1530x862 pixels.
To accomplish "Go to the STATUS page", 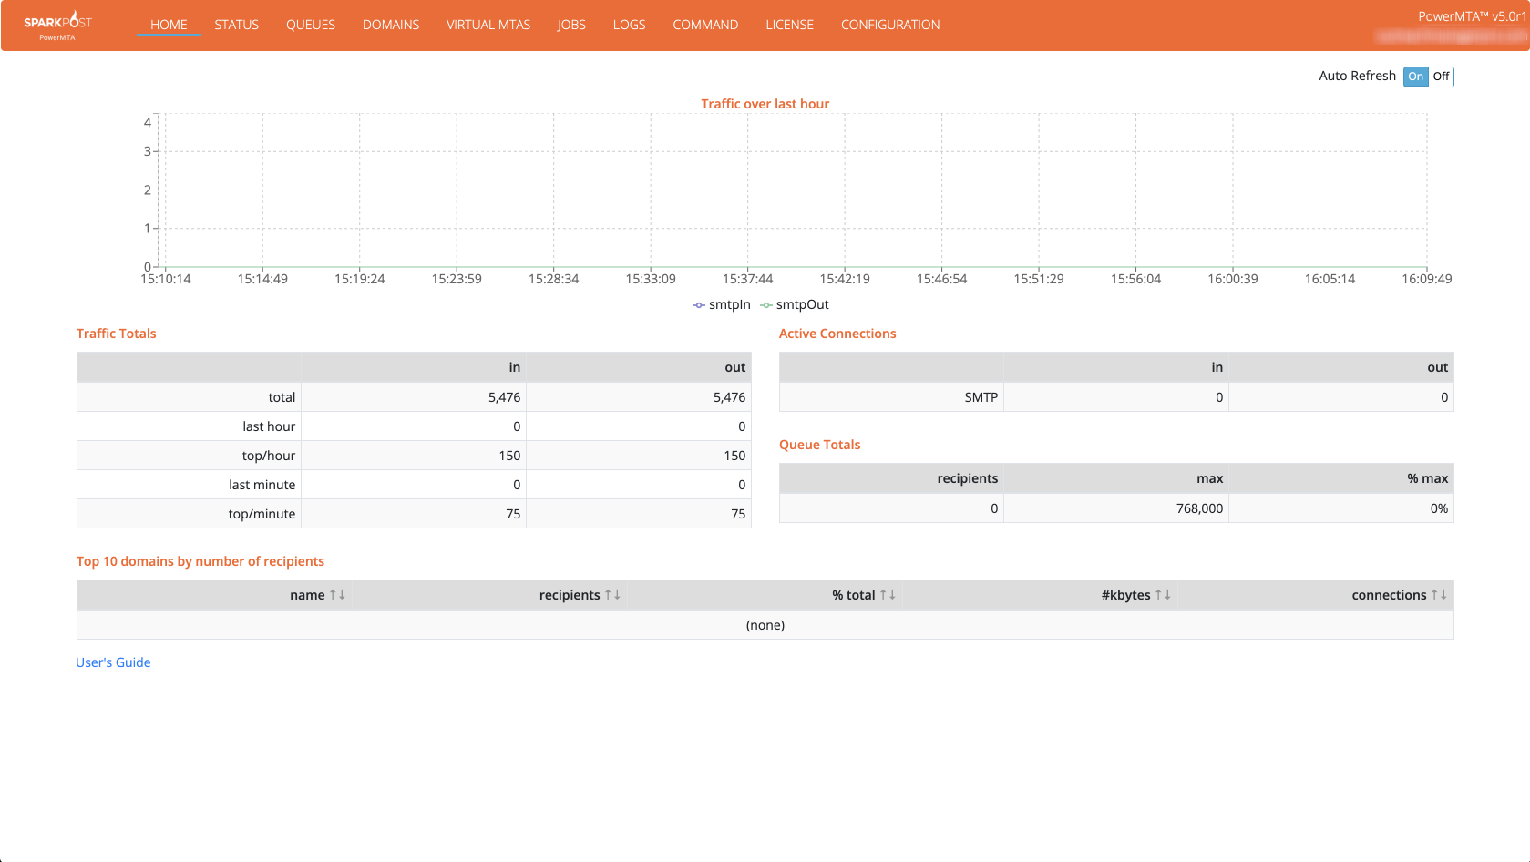I will click(237, 25).
